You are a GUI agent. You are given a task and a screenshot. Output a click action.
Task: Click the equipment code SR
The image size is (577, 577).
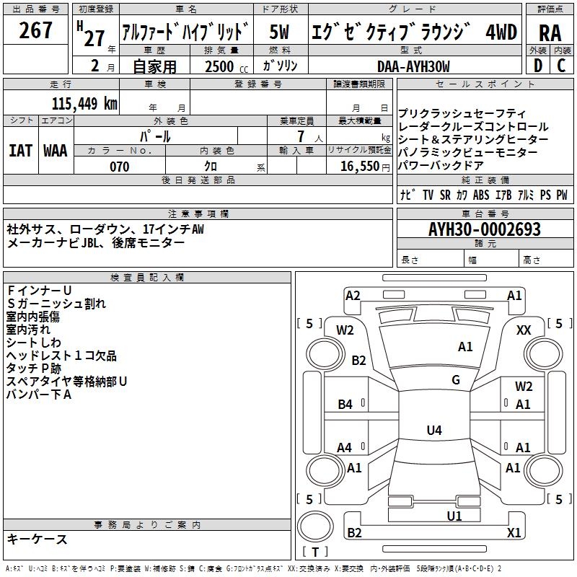pyautogui.click(x=445, y=195)
